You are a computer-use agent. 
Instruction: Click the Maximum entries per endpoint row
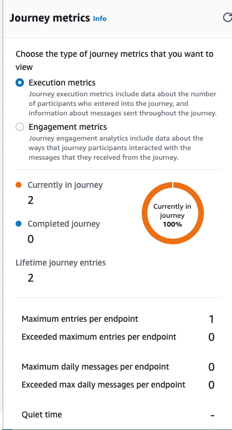118,319
